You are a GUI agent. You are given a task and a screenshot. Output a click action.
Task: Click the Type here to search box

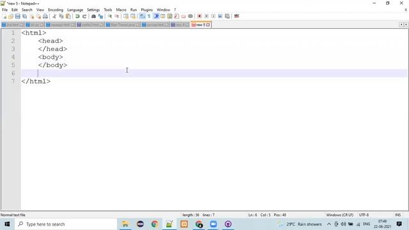click(66, 224)
